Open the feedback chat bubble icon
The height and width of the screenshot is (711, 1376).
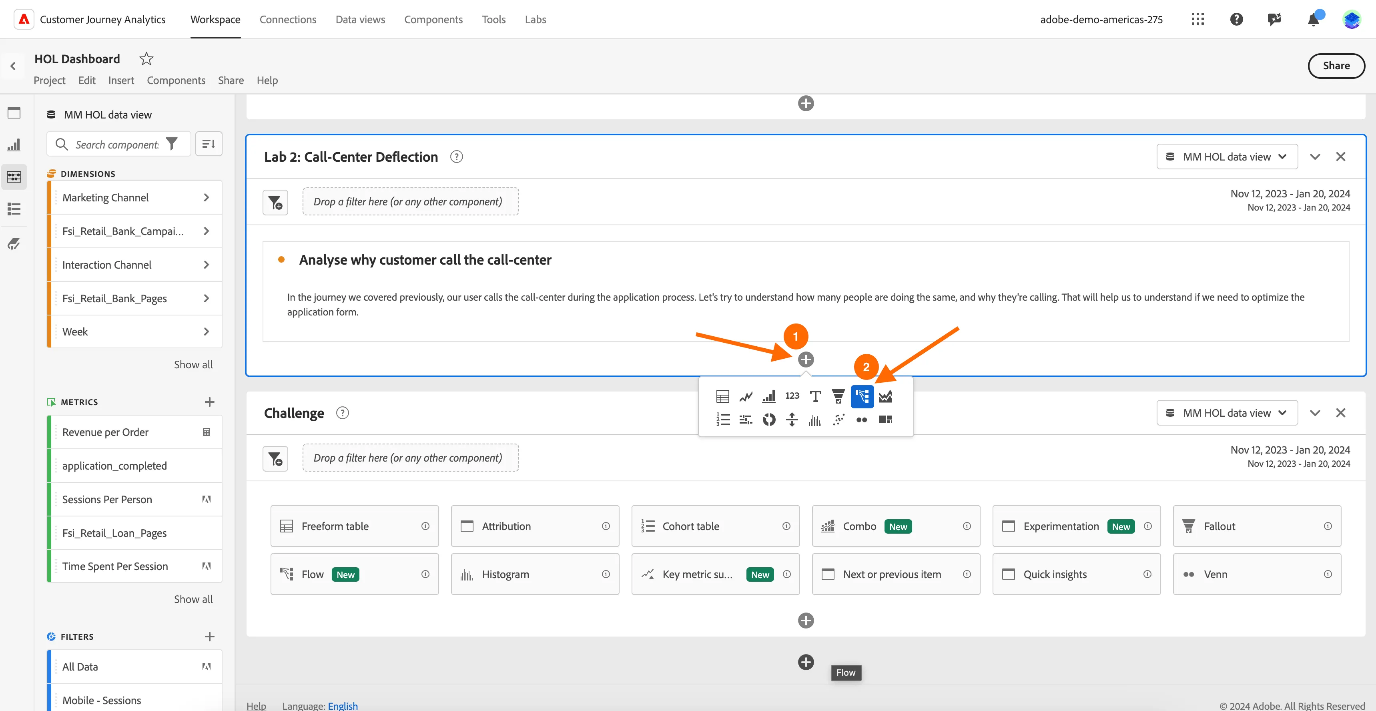pyautogui.click(x=1274, y=19)
